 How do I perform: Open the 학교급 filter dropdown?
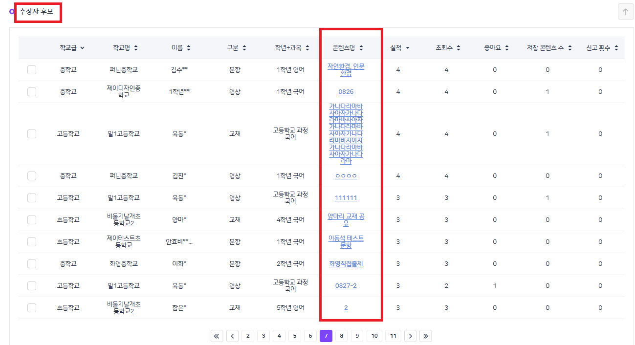[x=82, y=48]
